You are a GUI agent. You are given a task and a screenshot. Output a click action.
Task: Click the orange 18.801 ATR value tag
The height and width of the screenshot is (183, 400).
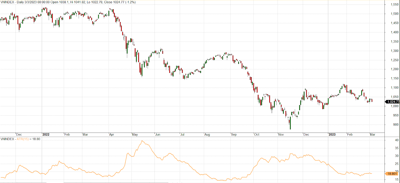392,174
